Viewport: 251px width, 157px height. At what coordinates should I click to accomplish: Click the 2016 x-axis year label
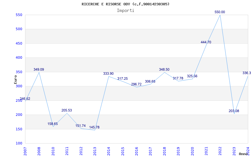136,151
